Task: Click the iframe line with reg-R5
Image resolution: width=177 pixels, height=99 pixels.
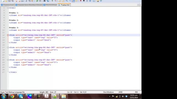Action: click(40, 15)
